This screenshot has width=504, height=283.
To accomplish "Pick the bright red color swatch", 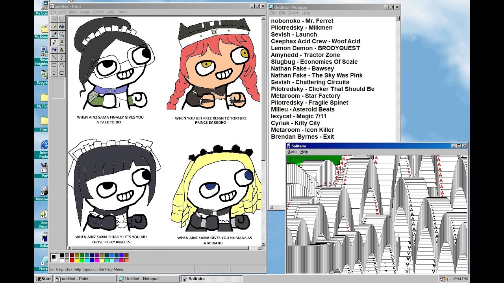I will tap(72, 260).
